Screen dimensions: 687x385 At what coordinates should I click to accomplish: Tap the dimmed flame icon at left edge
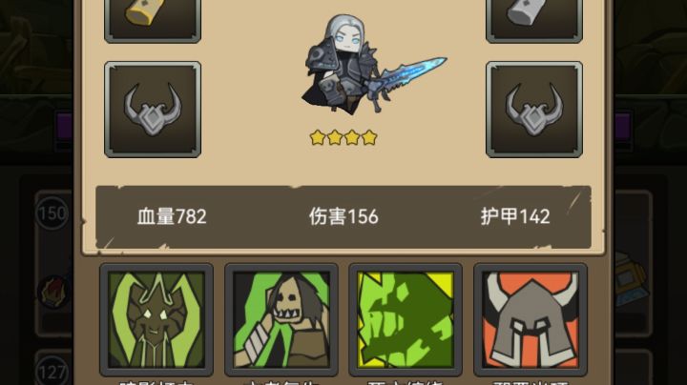click(55, 292)
